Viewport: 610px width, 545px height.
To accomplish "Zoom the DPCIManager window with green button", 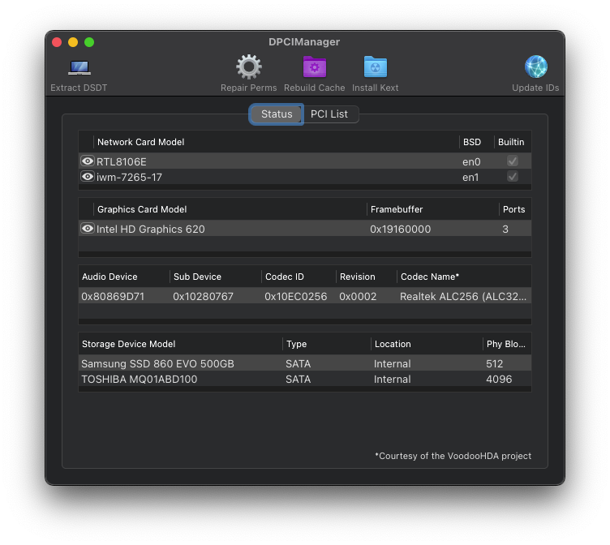I will pyautogui.click(x=89, y=42).
